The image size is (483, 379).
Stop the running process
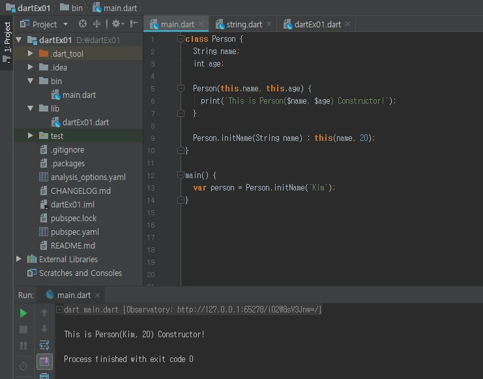[23, 329]
